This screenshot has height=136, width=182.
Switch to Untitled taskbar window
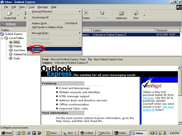point(88,133)
